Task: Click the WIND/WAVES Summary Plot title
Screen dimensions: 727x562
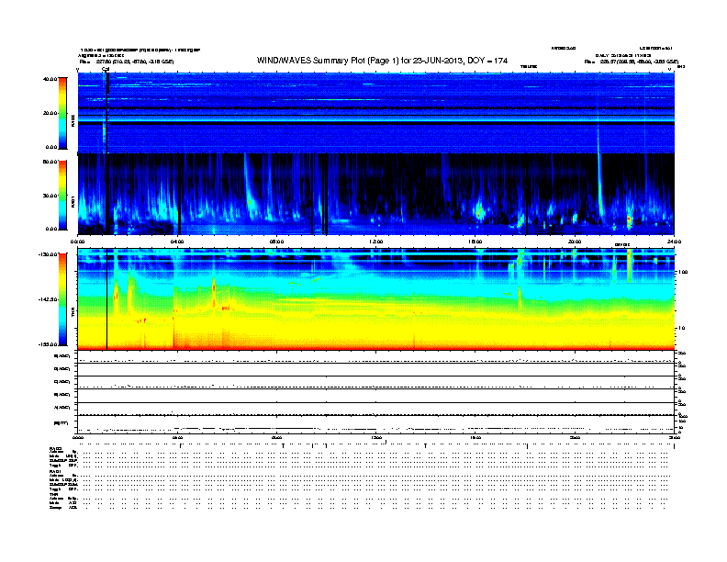Action: click(x=382, y=61)
